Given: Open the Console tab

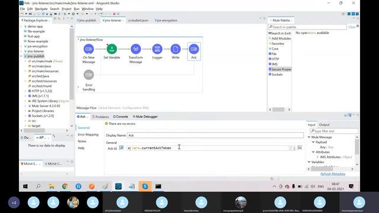Looking at the screenshot, I should tap(120, 117).
